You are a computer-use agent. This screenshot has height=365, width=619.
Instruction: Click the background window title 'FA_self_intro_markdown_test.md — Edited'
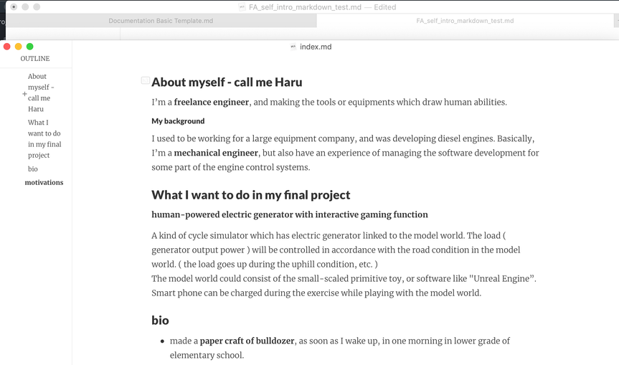click(322, 7)
